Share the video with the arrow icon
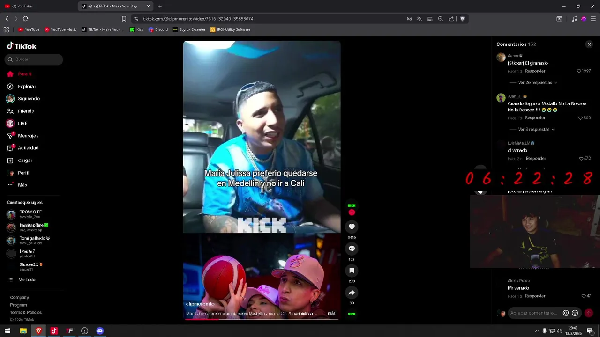The width and height of the screenshot is (600, 337). point(352,293)
